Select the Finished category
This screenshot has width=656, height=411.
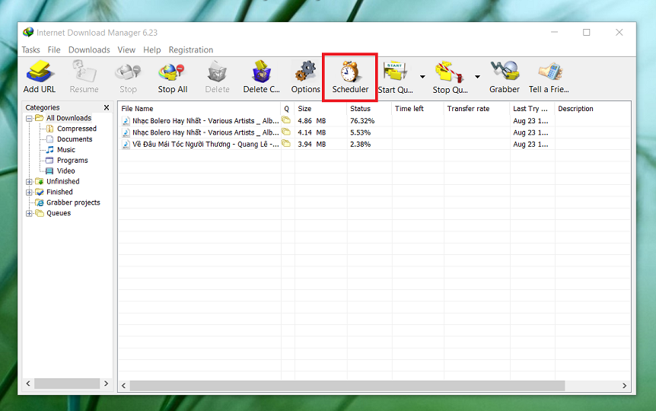[59, 192]
